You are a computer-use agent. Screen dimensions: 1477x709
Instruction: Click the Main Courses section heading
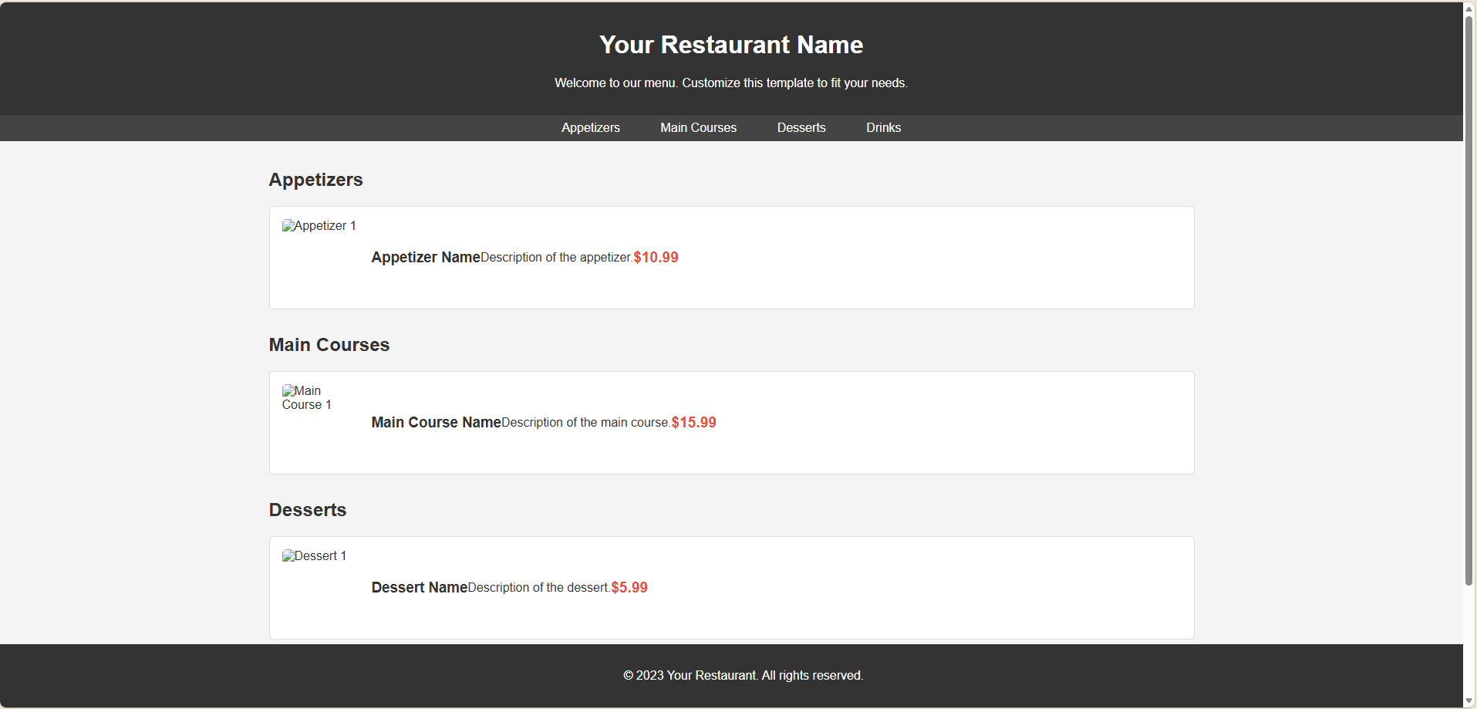(329, 345)
